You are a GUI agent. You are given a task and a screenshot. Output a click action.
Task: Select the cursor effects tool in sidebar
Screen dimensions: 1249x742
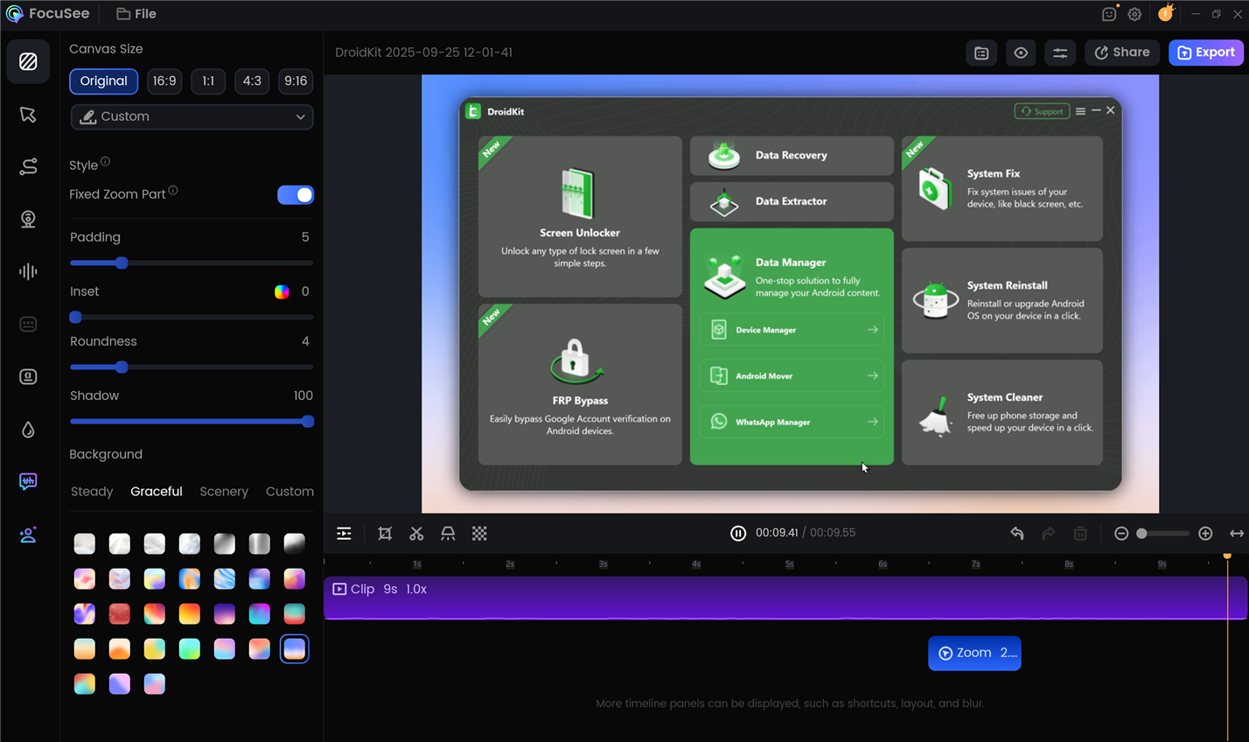click(28, 115)
